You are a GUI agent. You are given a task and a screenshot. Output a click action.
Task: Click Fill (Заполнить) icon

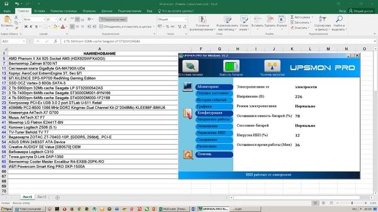(x=292, y=22)
